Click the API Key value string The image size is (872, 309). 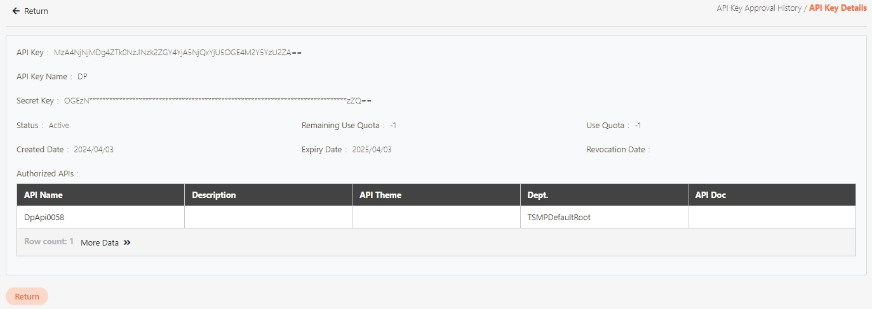178,52
